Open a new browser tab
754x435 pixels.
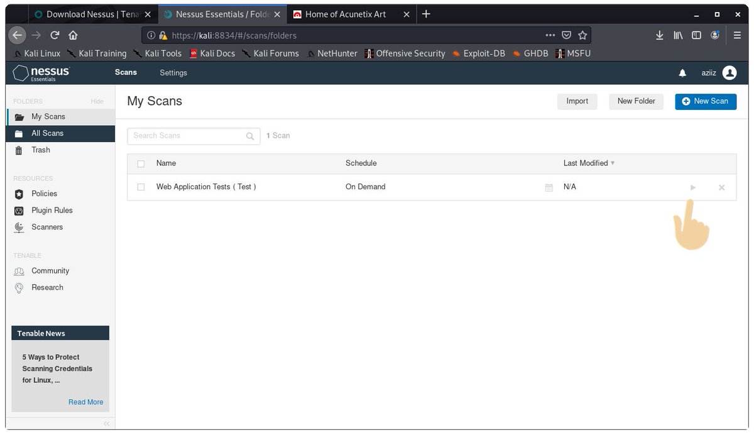[x=426, y=14]
